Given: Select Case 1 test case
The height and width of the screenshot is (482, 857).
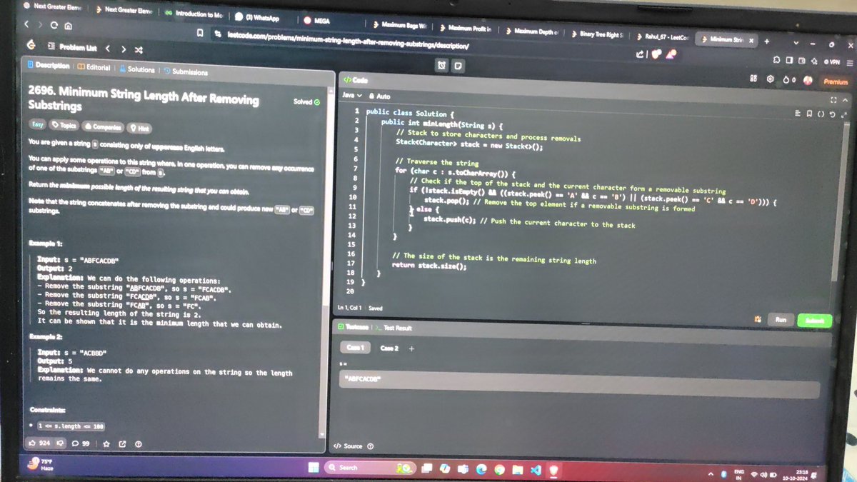Looking at the screenshot, I should click(x=356, y=348).
